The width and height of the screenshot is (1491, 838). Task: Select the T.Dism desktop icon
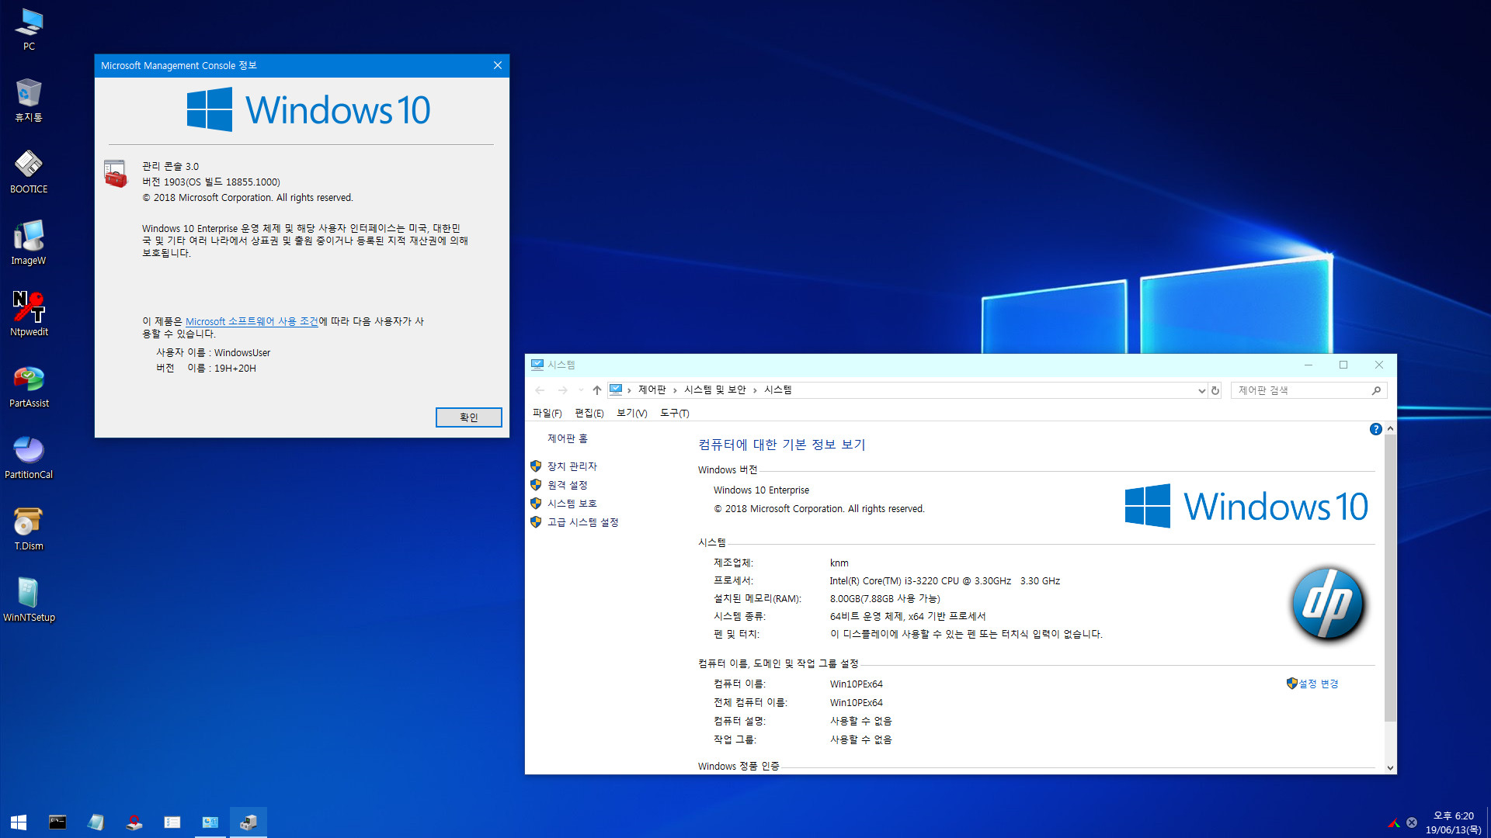(29, 528)
